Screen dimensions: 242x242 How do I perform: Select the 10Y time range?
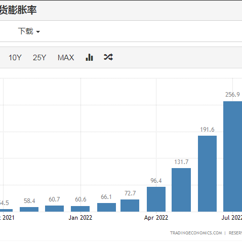click(x=15, y=58)
